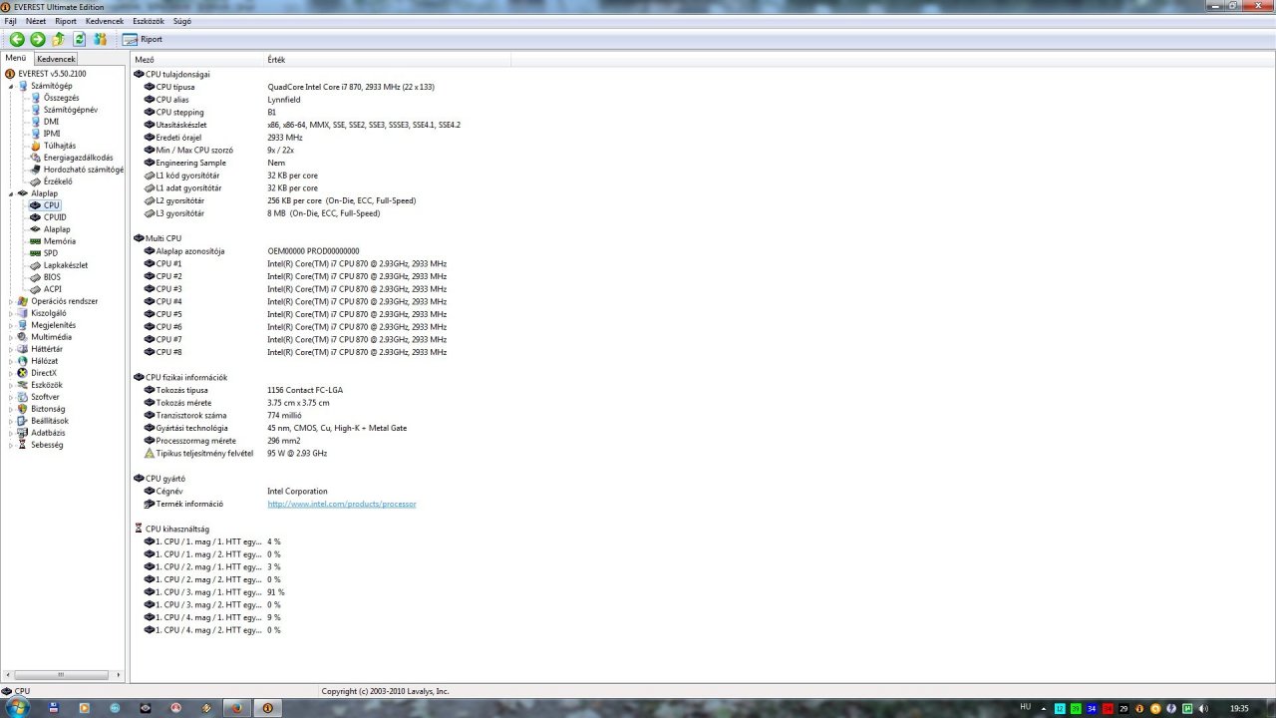Select the Memória tree icon
This screenshot has width=1276, height=718.
pos(36,241)
